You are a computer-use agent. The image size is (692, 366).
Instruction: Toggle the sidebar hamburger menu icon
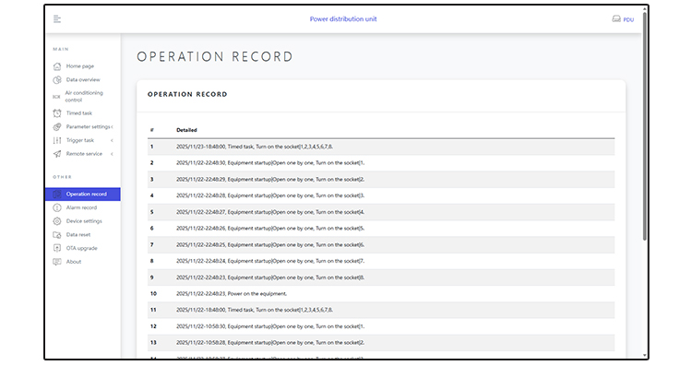(x=57, y=19)
